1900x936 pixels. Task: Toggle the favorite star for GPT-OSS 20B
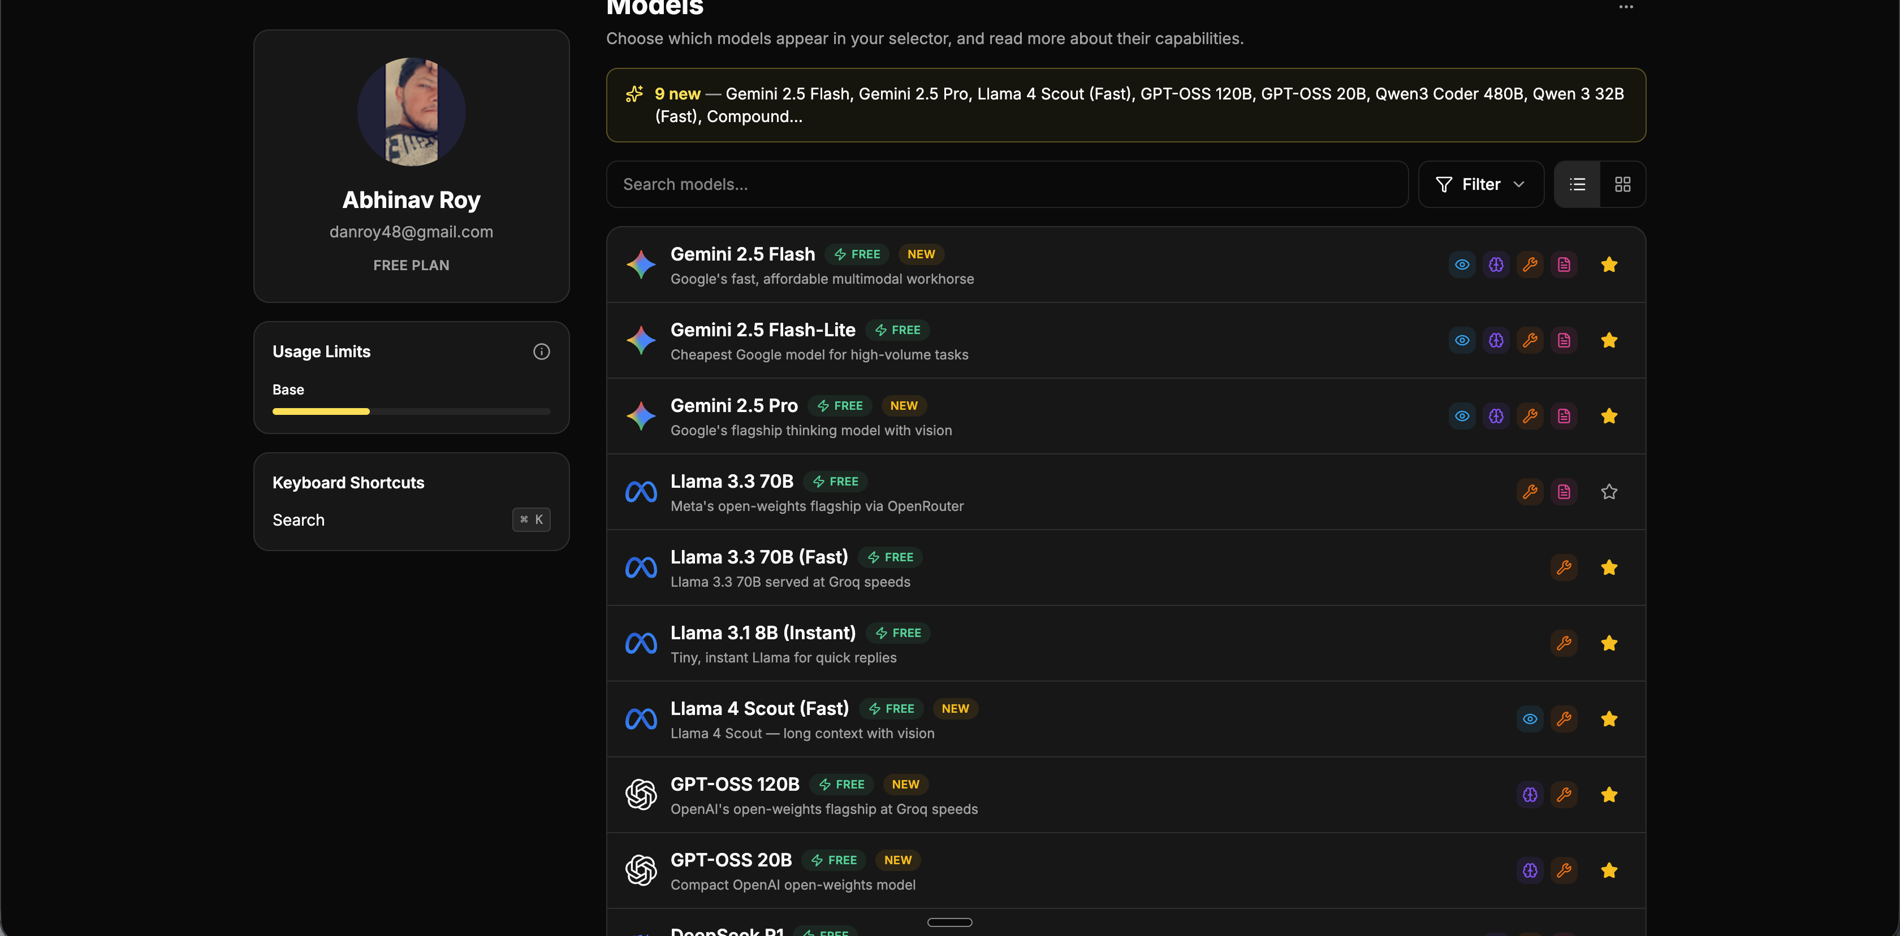click(1609, 870)
